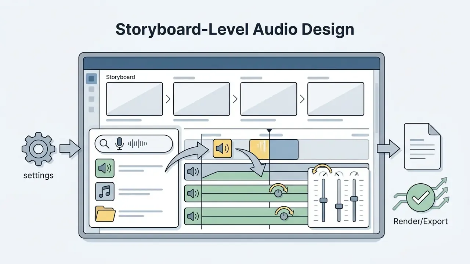This screenshot has width=470, height=264.
Task: Click the left mixer fader handle
Action: point(323,200)
